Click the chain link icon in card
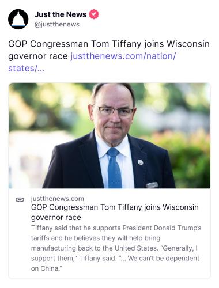219x288 pixels. [20, 200]
